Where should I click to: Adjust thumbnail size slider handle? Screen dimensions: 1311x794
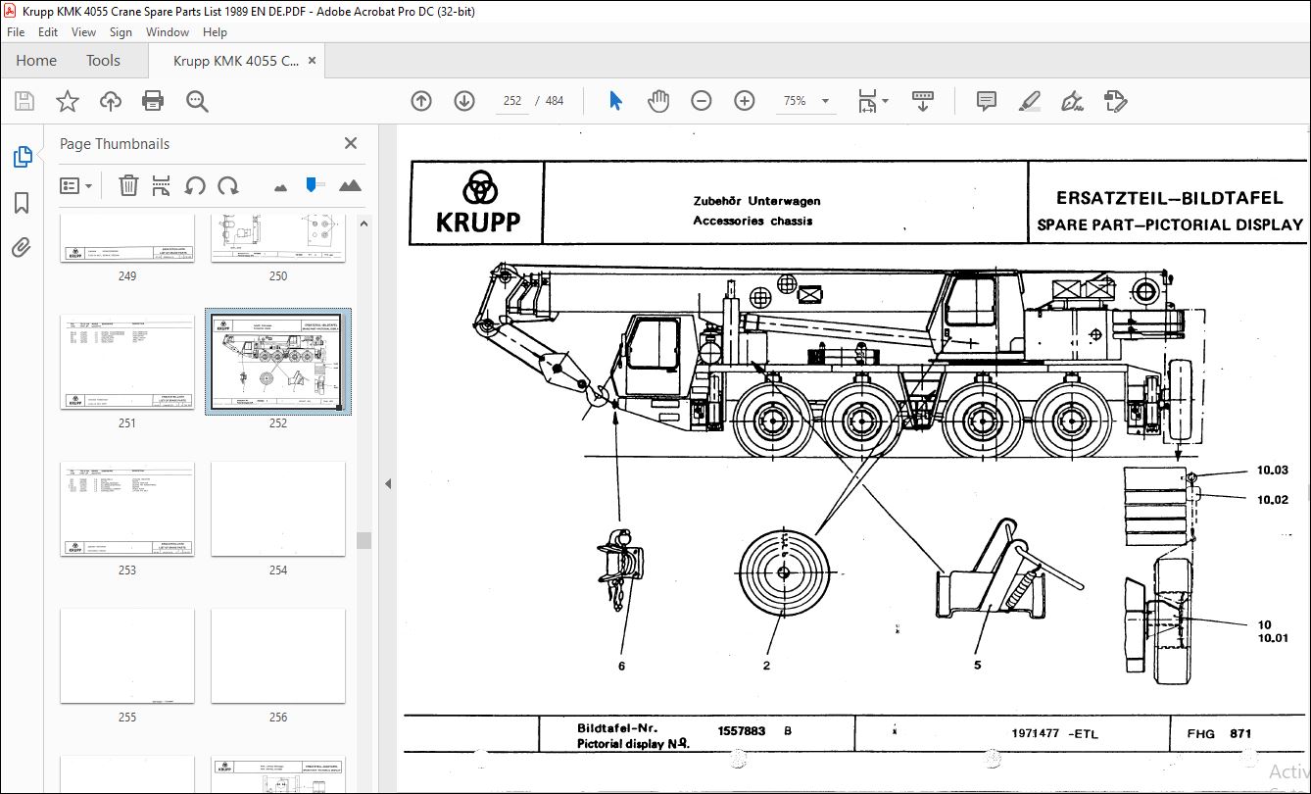click(313, 184)
